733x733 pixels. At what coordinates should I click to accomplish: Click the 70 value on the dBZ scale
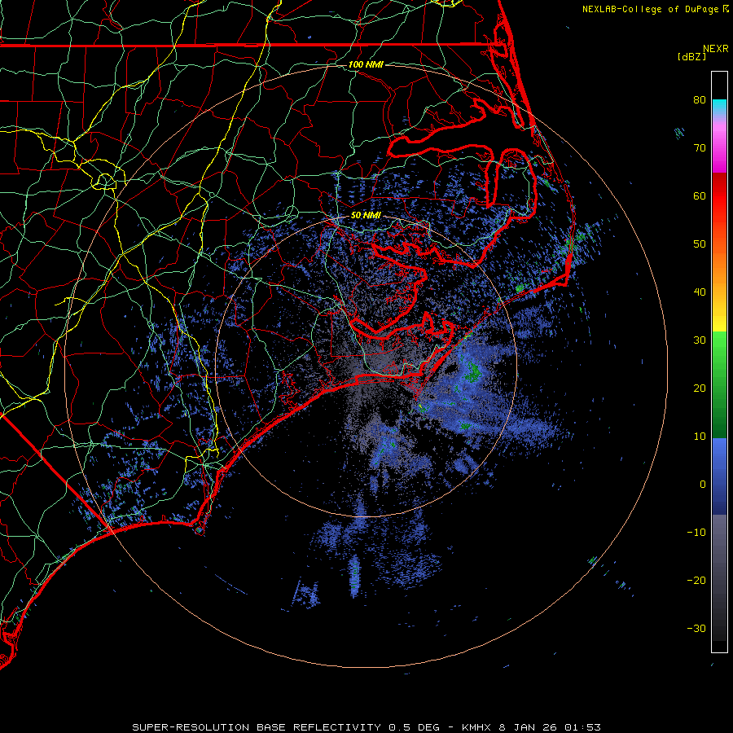700,147
